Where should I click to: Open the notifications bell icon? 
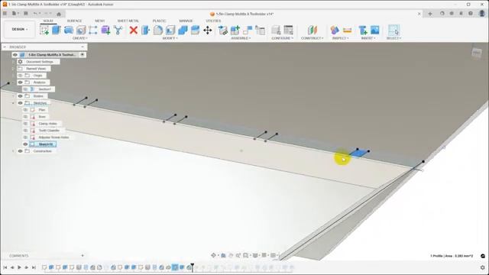coord(461,14)
